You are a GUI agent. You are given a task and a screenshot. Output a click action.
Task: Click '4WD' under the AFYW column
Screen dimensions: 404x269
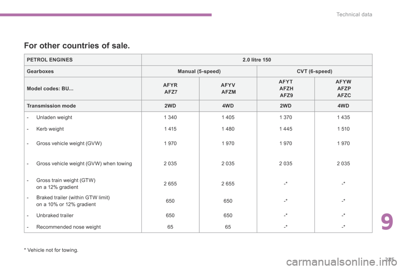(343, 106)
